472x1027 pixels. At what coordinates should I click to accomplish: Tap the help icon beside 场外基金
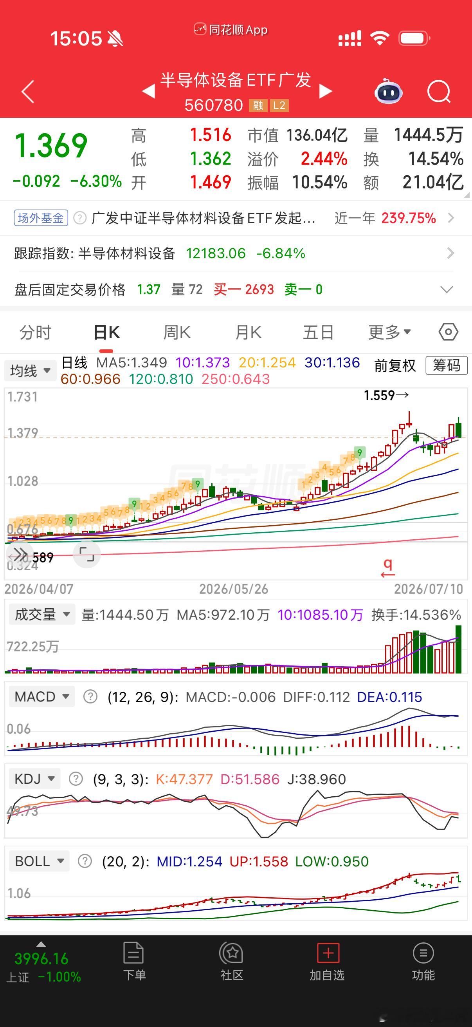click(x=80, y=218)
